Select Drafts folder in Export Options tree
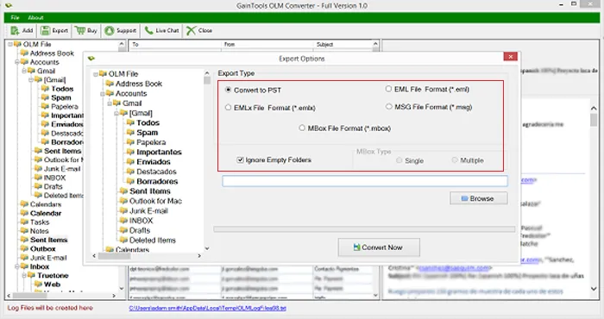 click(x=140, y=230)
